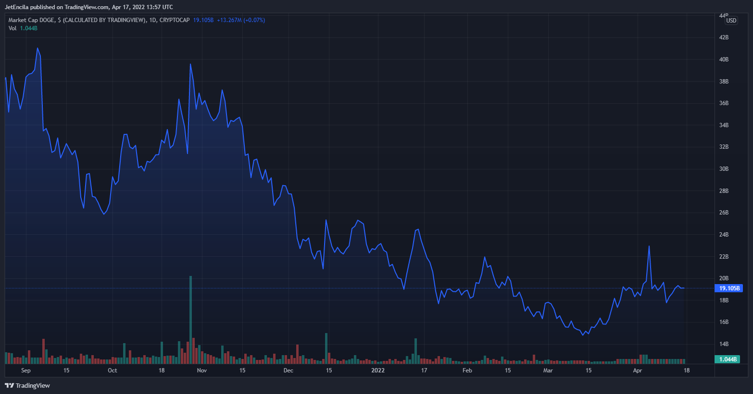Click the 18B price axis label
Screen dimensions: 753x394
tap(724, 300)
